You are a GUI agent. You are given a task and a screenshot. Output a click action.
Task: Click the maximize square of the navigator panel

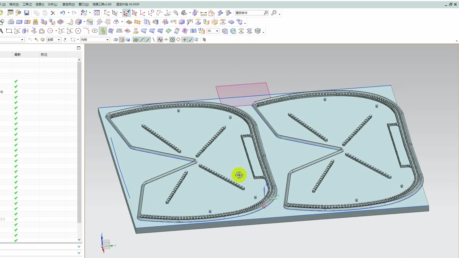(x=79, y=48)
